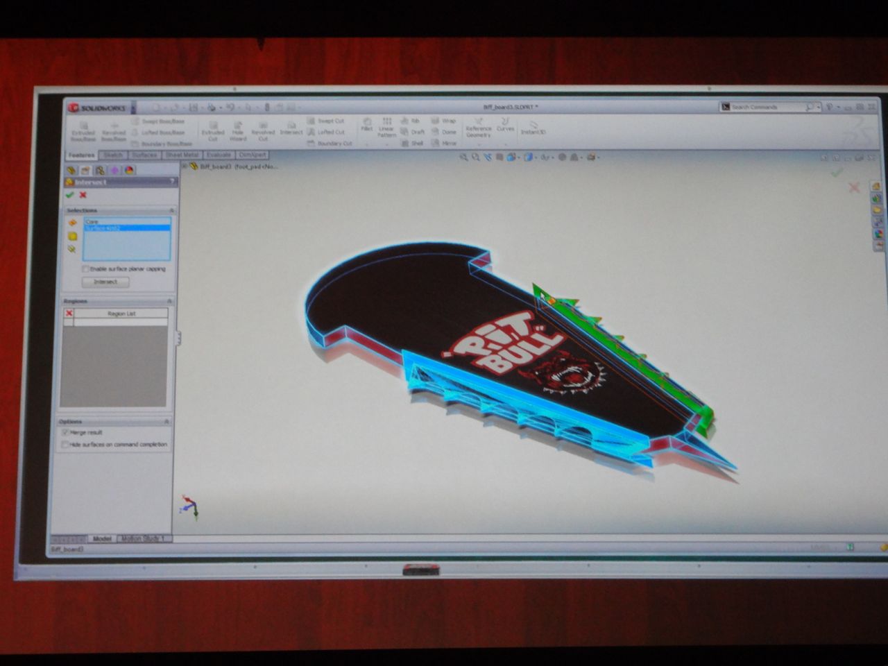Open the DisplayManager appearance tab icon
888x666 pixels.
click(x=129, y=170)
